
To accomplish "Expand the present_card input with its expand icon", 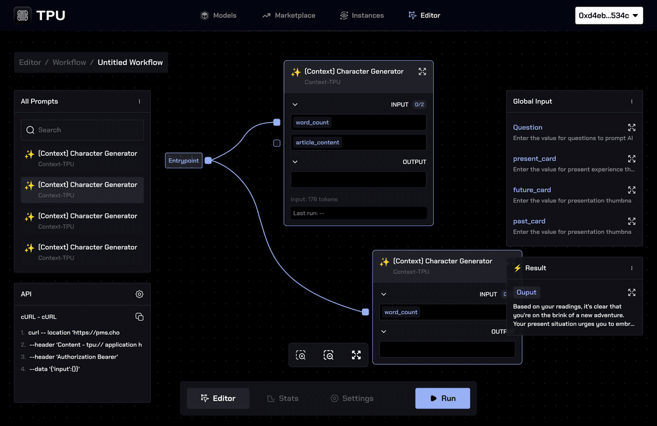I will (632, 159).
